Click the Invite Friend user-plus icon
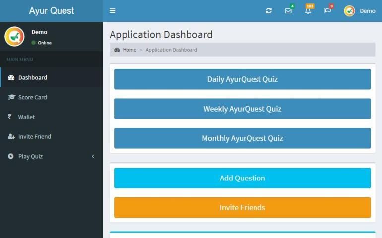This screenshot has height=238, width=382. coord(11,137)
